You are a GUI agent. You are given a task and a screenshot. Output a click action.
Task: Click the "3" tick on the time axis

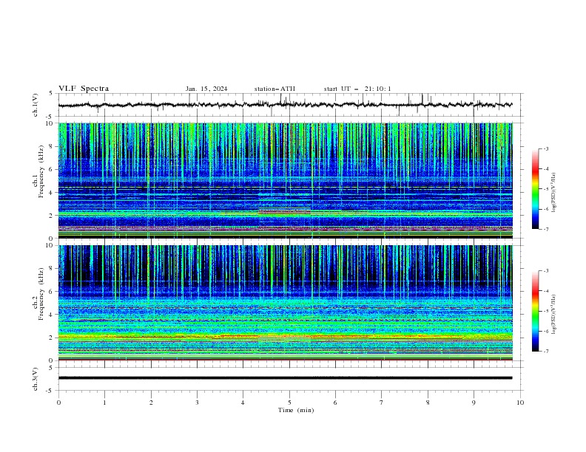[x=197, y=403]
